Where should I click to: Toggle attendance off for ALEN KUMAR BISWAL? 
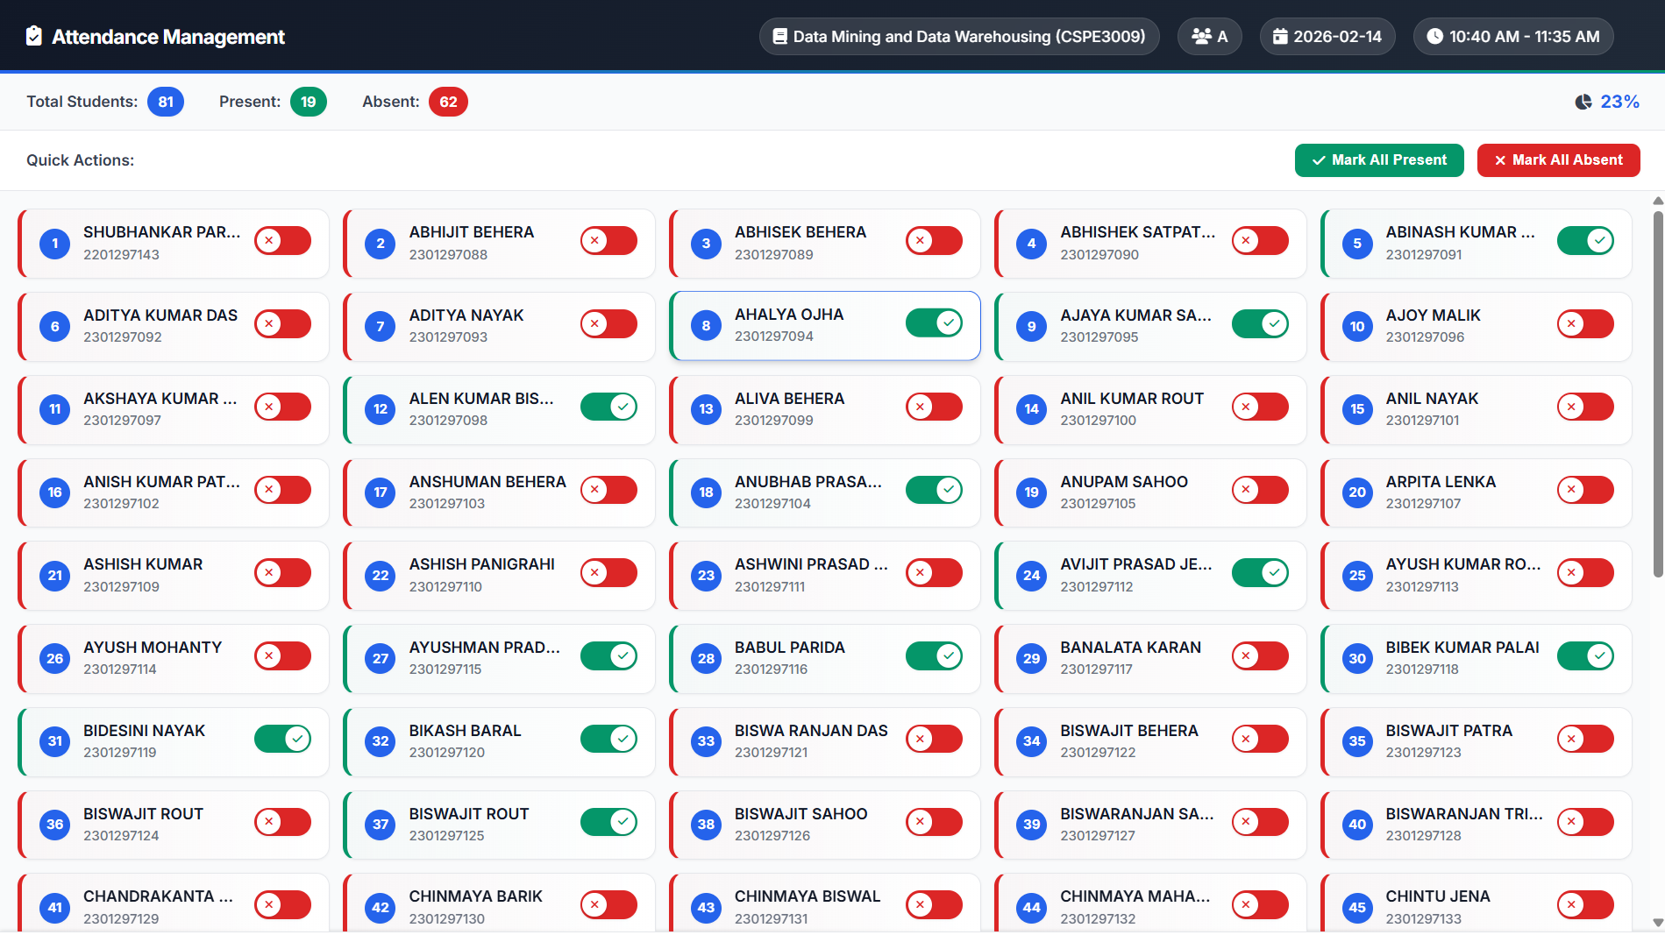click(608, 407)
